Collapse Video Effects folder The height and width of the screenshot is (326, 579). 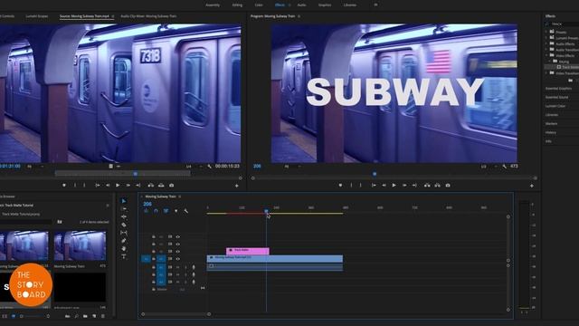click(x=546, y=55)
